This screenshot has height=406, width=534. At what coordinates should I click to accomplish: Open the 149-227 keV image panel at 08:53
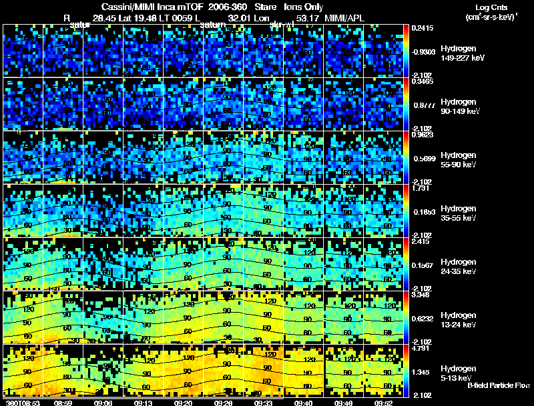click(23, 51)
